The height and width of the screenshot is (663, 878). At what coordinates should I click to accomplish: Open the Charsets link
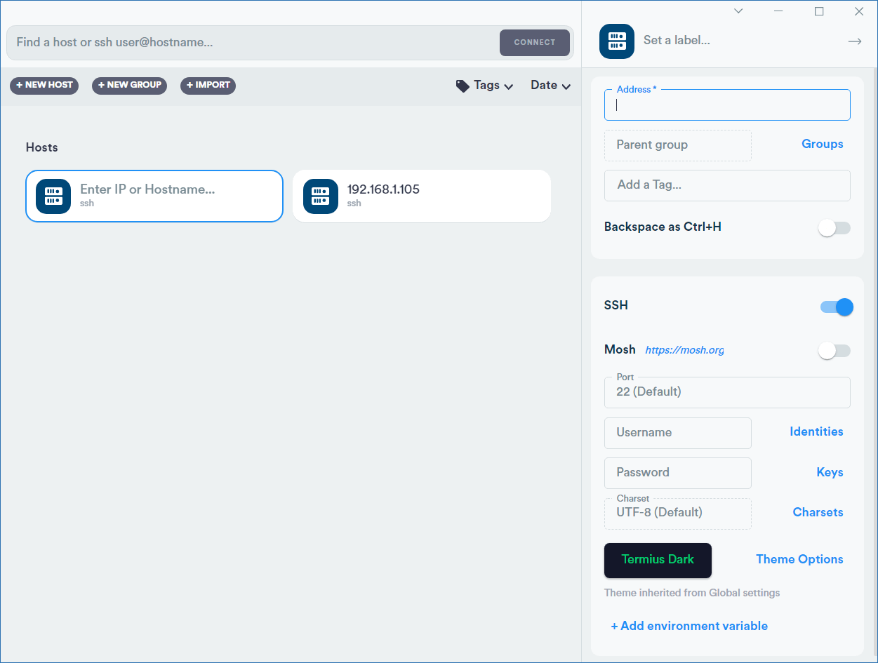818,512
